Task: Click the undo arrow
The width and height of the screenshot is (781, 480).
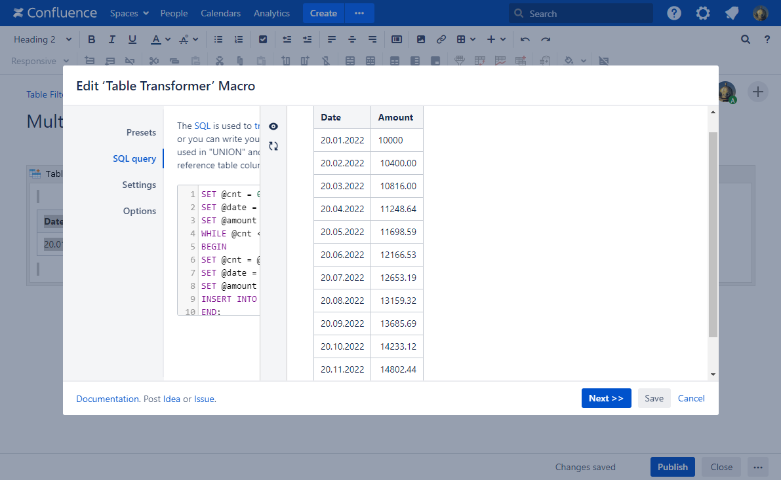Action: [525, 39]
